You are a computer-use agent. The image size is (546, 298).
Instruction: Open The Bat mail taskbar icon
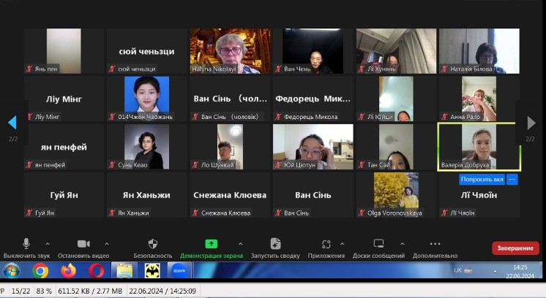point(152,270)
